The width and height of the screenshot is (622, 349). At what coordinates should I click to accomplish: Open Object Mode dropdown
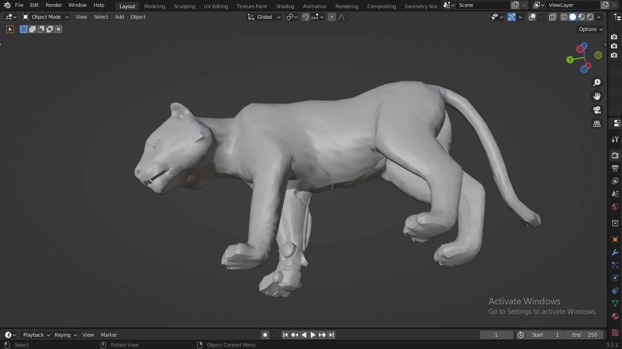pos(46,17)
